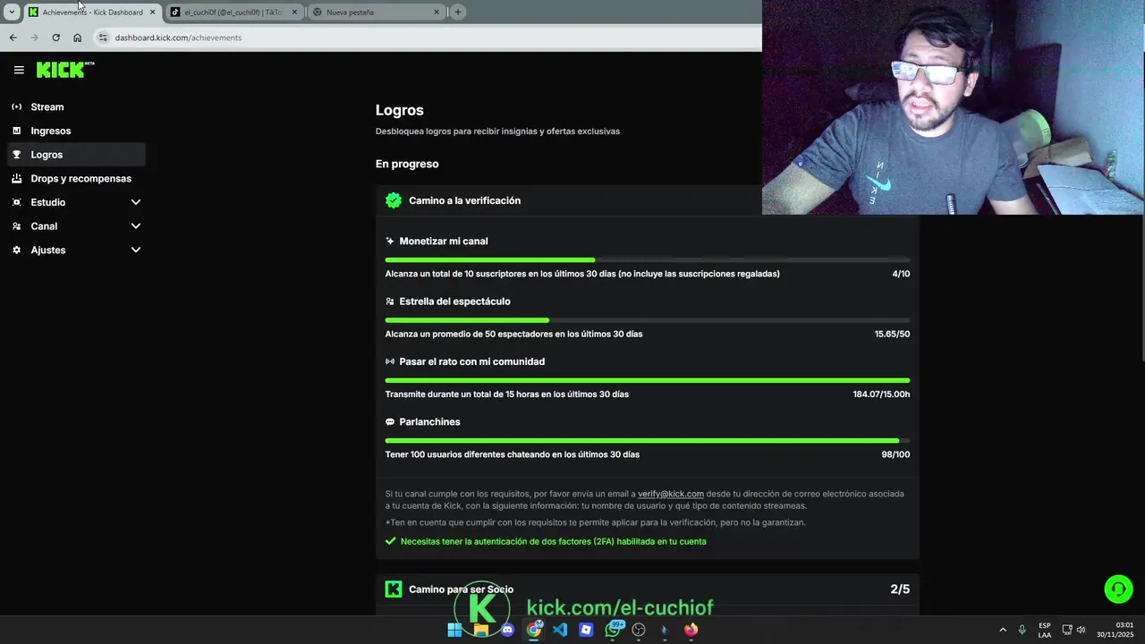Image resolution: width=1145 pixels, height=644 pixels.
Task: Go back in browser history
Action: 13,38
